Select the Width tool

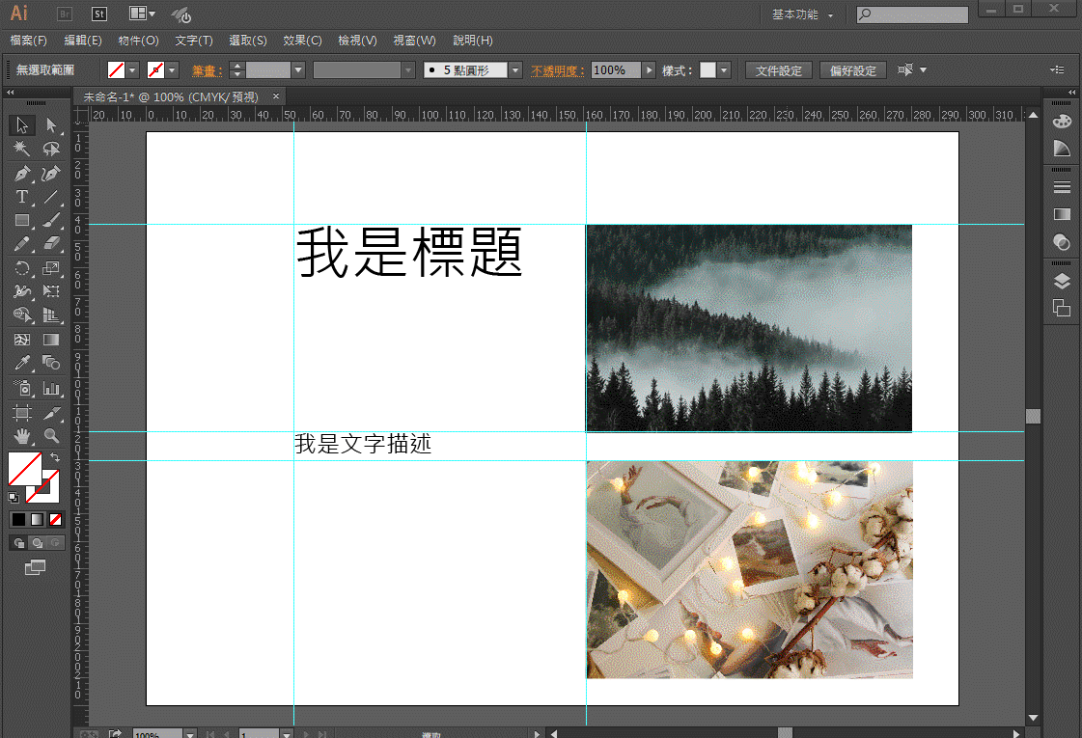22,291
